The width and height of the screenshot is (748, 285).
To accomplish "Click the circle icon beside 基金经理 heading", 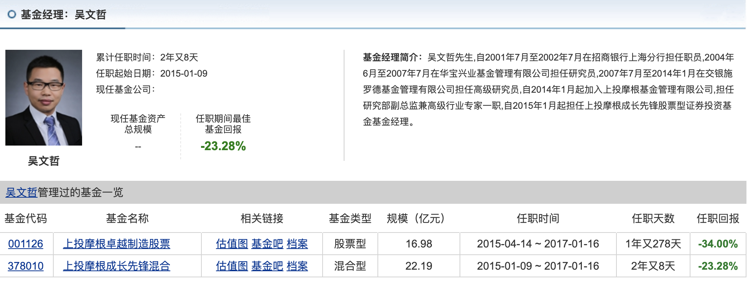I will pos(12,15).
